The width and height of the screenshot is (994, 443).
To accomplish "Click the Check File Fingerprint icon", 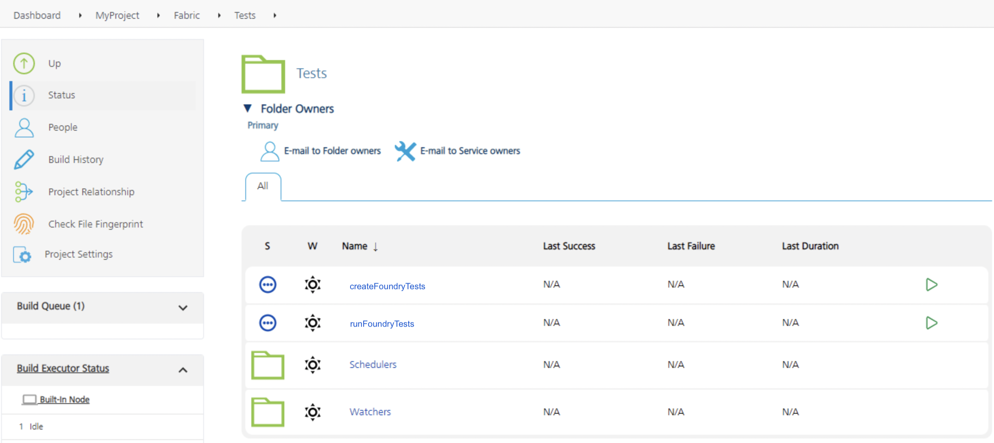I will click(24, 224).
